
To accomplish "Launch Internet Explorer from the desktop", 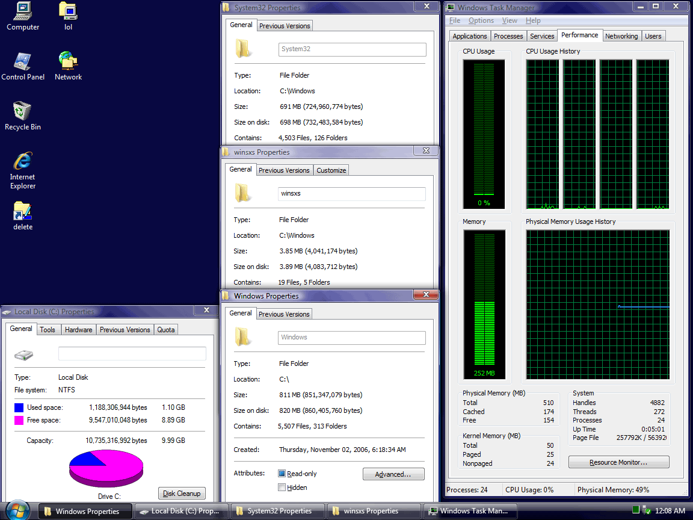I will coord(23,162).
